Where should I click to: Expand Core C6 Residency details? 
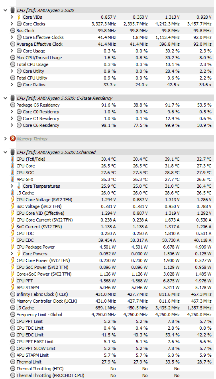point(12,125)
